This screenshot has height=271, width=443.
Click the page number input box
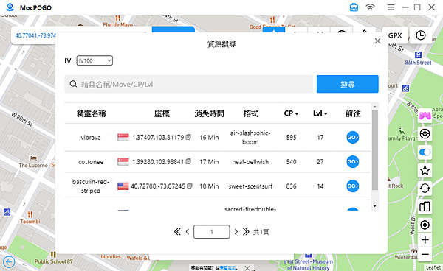(x=212, y=231)
